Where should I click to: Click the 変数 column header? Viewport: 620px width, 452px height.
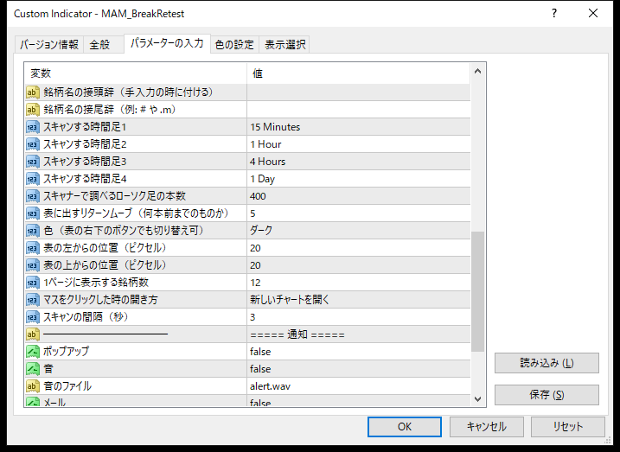tap(136, 73)
